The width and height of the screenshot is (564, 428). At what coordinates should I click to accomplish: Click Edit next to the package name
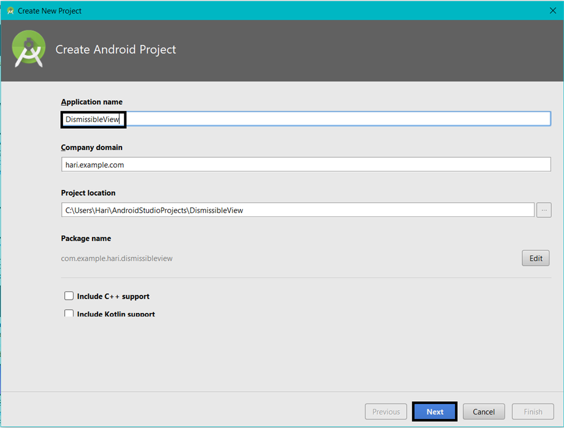(x=536, y=258)
